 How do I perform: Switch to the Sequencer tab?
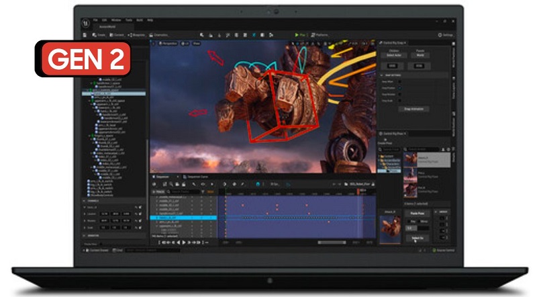point(162,177)
